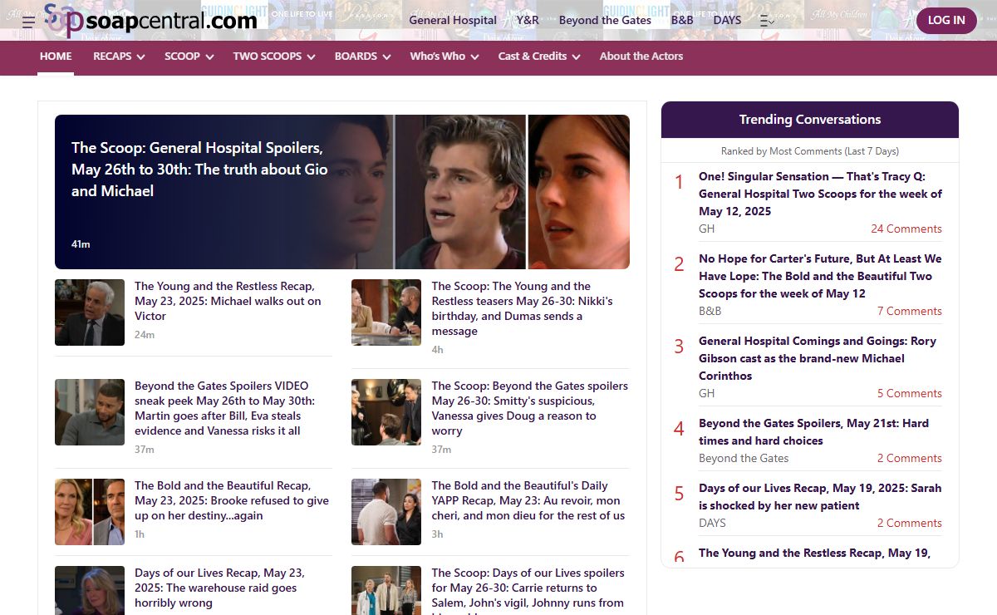Screen dimensions: 997x615
Task: Click the B&B tag under trending item 2
Action: [710, 311]
